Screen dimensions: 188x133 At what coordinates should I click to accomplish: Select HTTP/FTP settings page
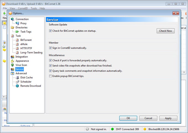26,48
